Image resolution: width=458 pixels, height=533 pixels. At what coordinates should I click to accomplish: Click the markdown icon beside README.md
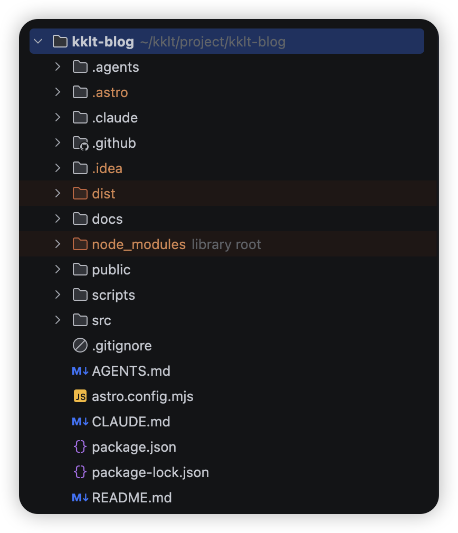point(80,498)
